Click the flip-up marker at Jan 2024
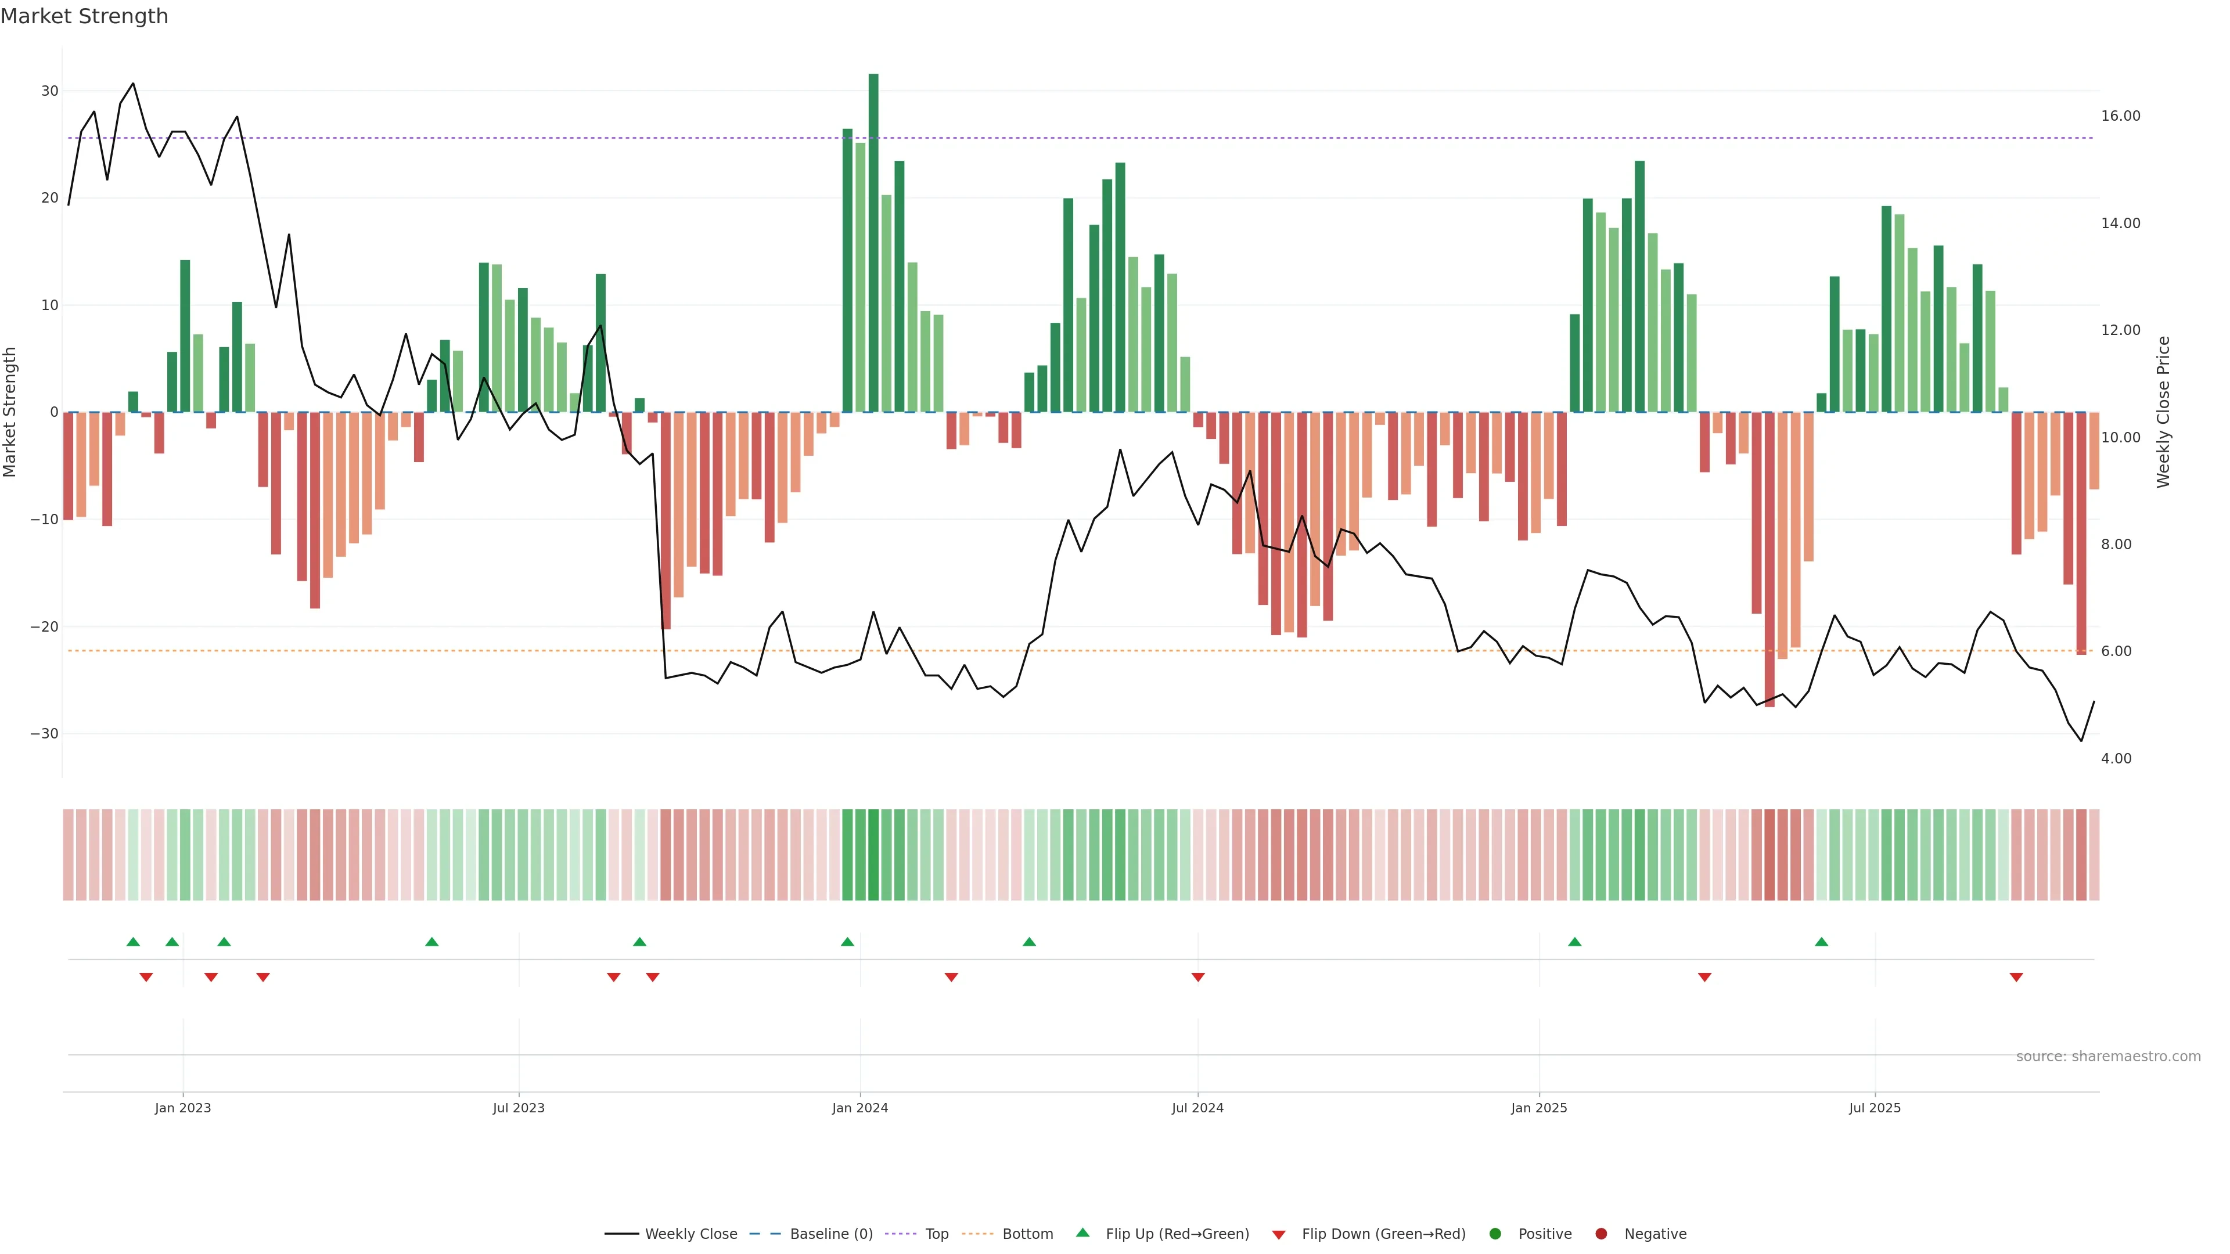 (847, 942)
